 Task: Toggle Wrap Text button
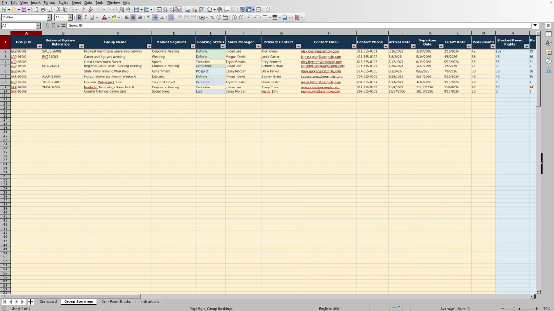click(x=171, y=18)
